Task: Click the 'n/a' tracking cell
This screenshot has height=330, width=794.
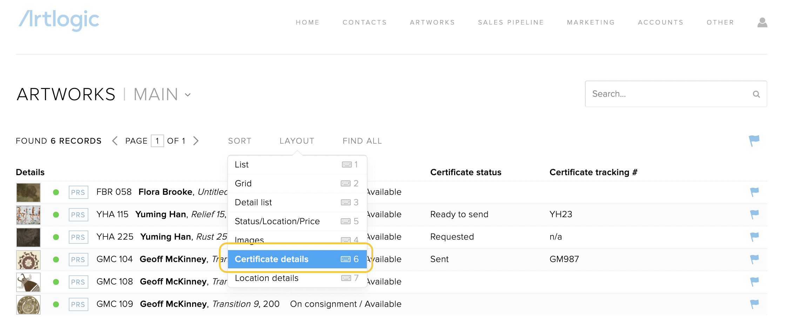Action: point(556,237)
